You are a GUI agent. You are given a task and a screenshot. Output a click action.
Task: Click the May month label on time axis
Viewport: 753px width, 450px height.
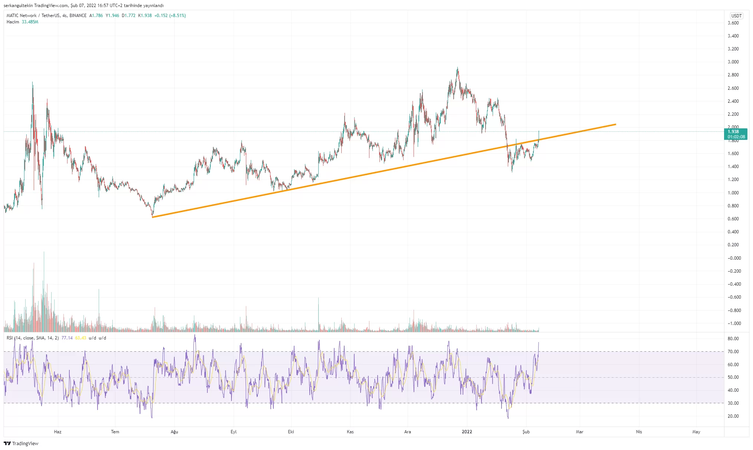[x=696, y=431]
